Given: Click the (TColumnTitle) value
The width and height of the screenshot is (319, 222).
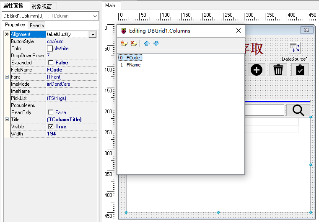Looking at the screenshot, I should (x=64, y=119).
